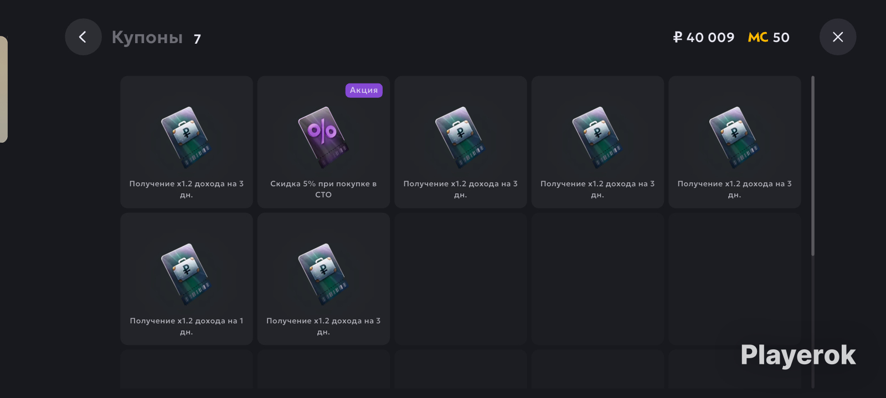Select second coupon in the bottom row

[x=323, y=279]
